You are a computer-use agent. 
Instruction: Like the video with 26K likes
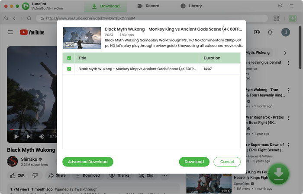point(18,175)
